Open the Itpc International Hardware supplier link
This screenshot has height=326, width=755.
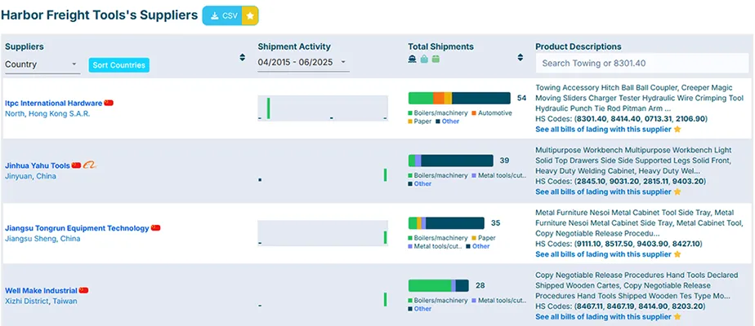53,104
